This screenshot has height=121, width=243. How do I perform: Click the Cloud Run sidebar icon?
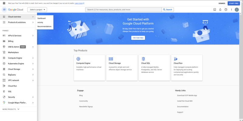[4, 86]
